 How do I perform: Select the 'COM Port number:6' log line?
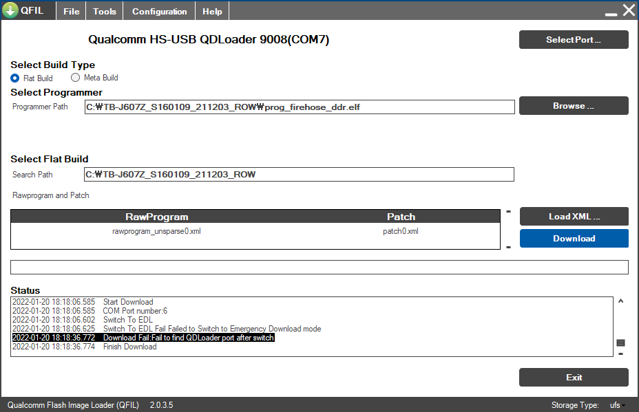(x=90, y=311)
